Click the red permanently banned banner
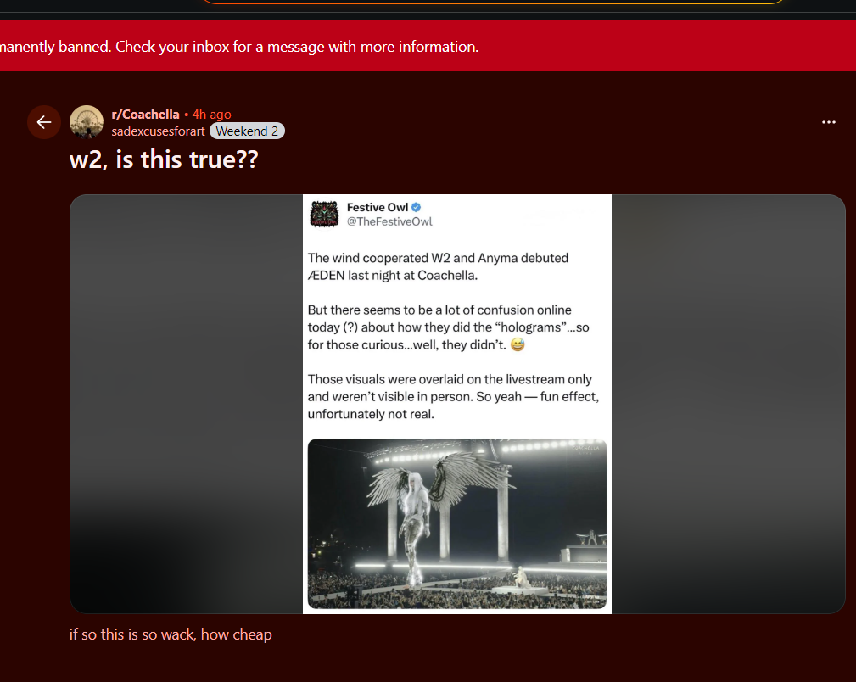 [428, 47]
